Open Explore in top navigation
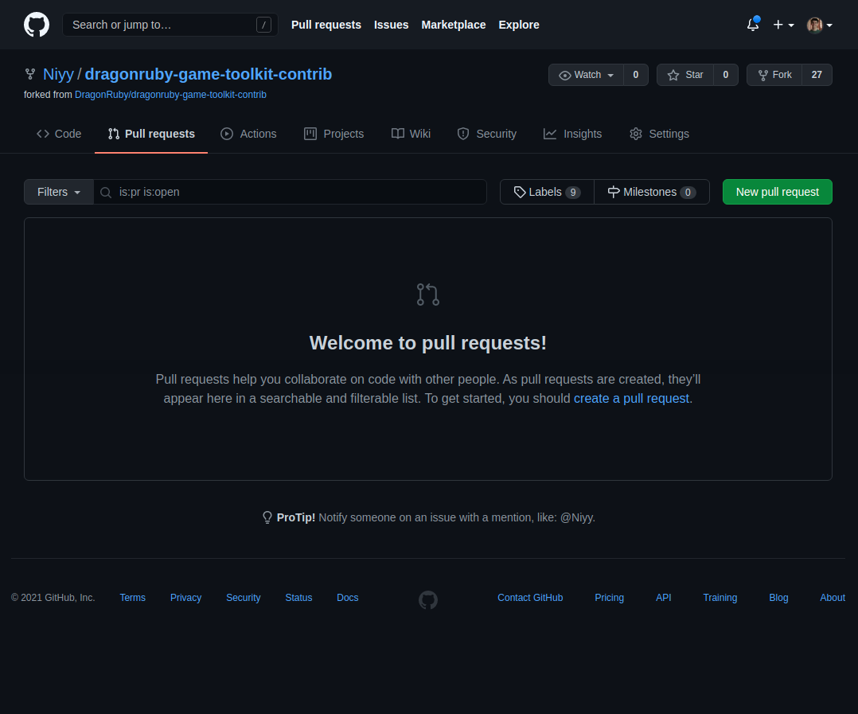Screen dimensions: 858x714 click(x=519, y=25)
